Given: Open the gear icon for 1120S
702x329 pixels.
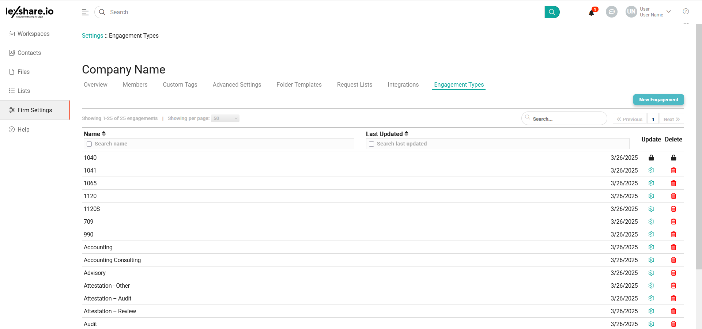Looking at the screenshot, I should click(651, 209).
